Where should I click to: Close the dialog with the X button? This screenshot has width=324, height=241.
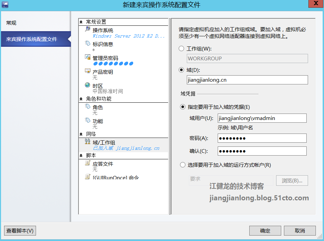316,3
